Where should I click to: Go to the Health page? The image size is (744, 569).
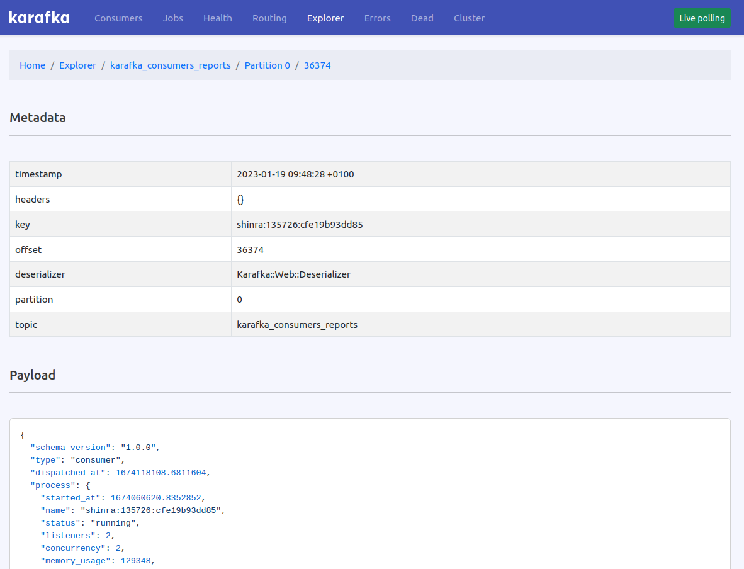point(218,18)
